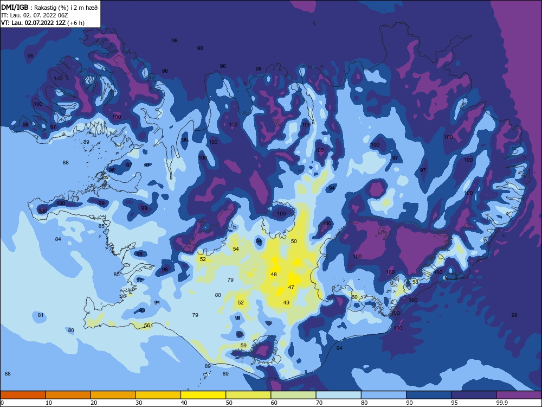Screen dimensions: 542x407
Task: Select the 30–40 amber legend swatch
Action: coord(158,395)
